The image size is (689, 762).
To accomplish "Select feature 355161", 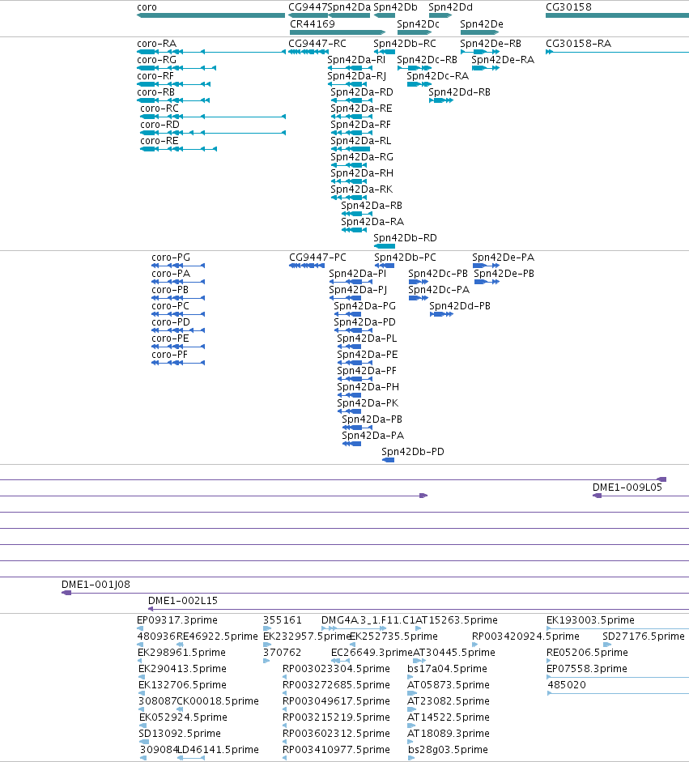I will click(266, 628).
